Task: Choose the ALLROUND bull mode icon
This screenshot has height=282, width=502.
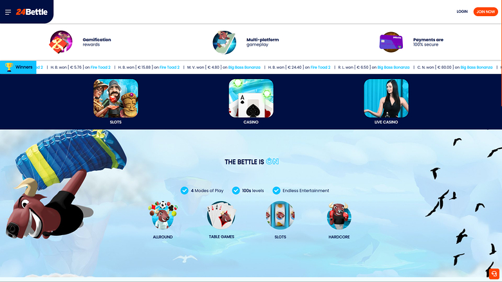Action: pyautogui.click(x=163, y=215)
